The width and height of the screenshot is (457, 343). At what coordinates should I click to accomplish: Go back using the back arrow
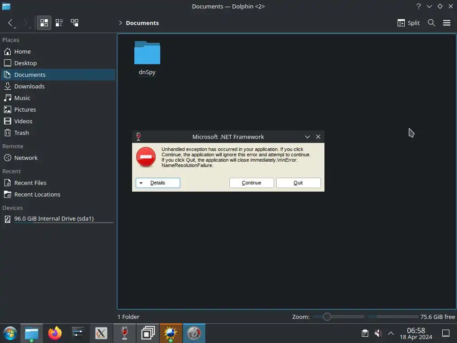click(x=10, y=23)
